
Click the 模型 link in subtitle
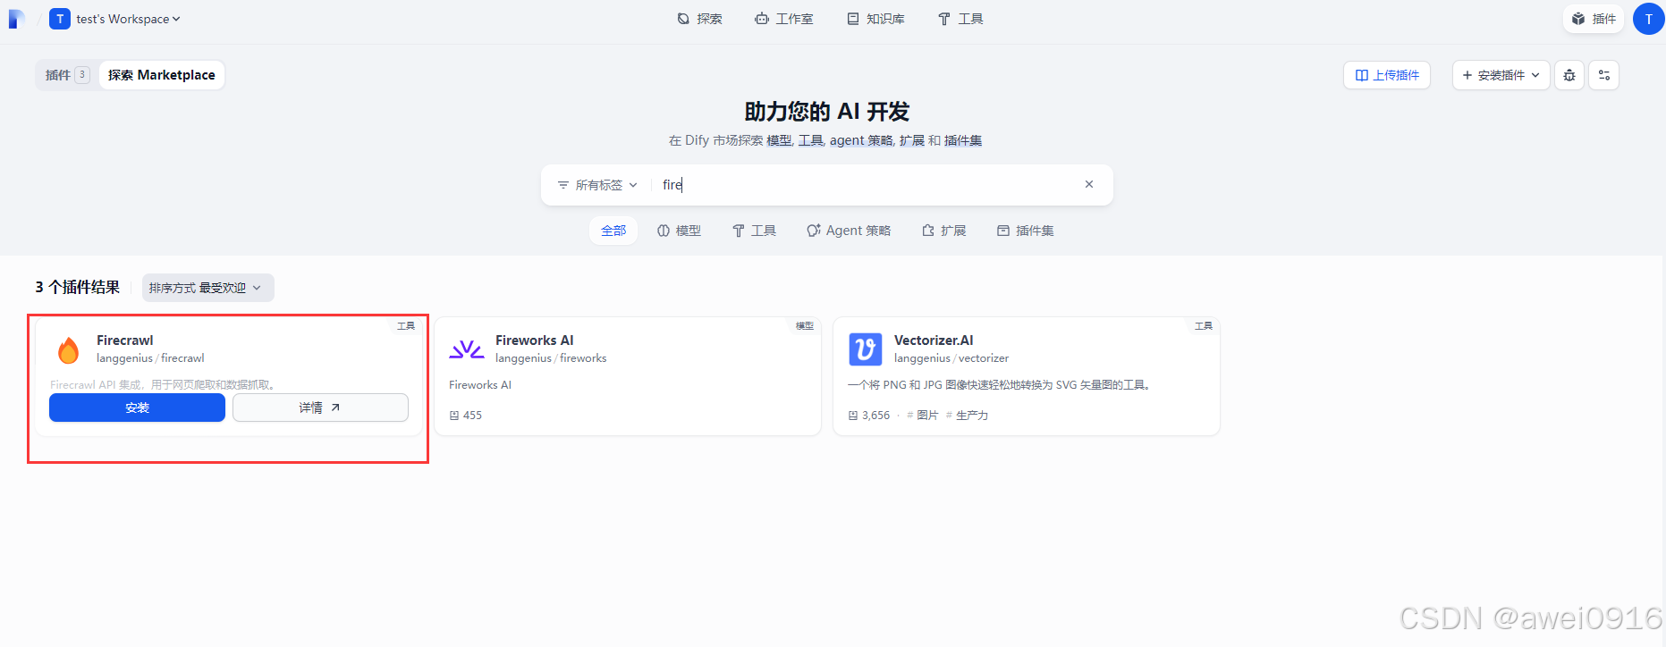[x=779, y=140]
